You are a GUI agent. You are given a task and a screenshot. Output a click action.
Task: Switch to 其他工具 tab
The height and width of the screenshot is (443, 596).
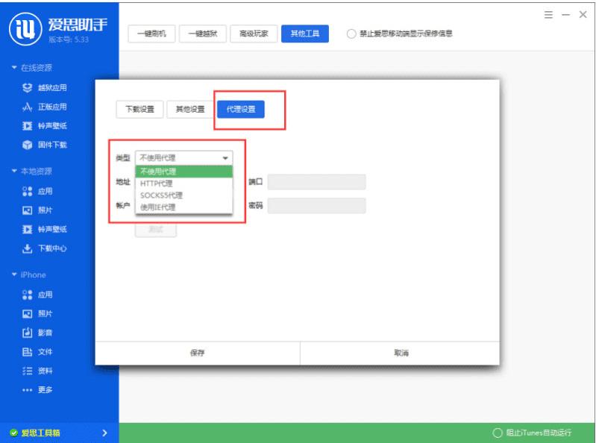tap(305, 34)
